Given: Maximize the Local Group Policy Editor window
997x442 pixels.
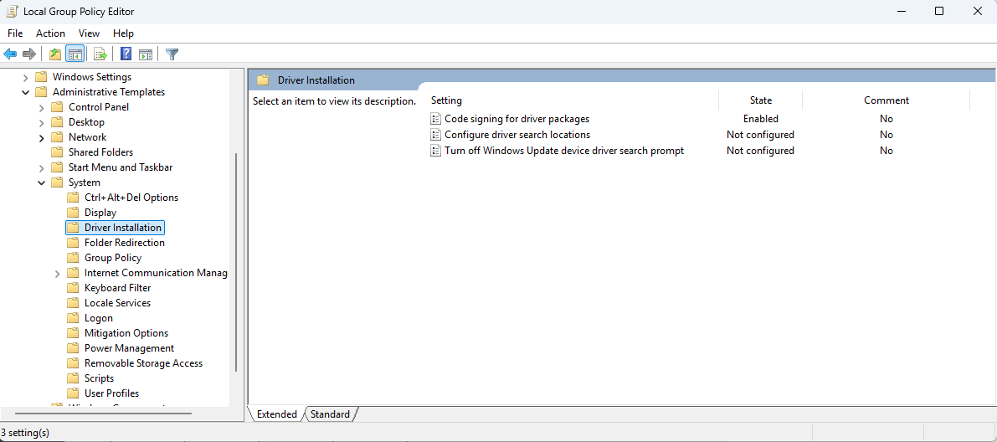Looking at the screenshot, I should point(939,12).
